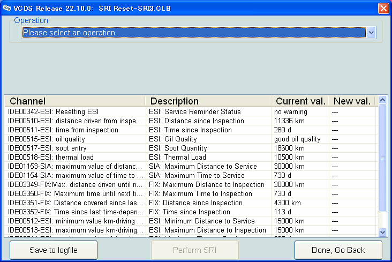This screenshot has width=392, height=262.
Task: Click the 'good oil quality' value
Action: pos(297,139)
